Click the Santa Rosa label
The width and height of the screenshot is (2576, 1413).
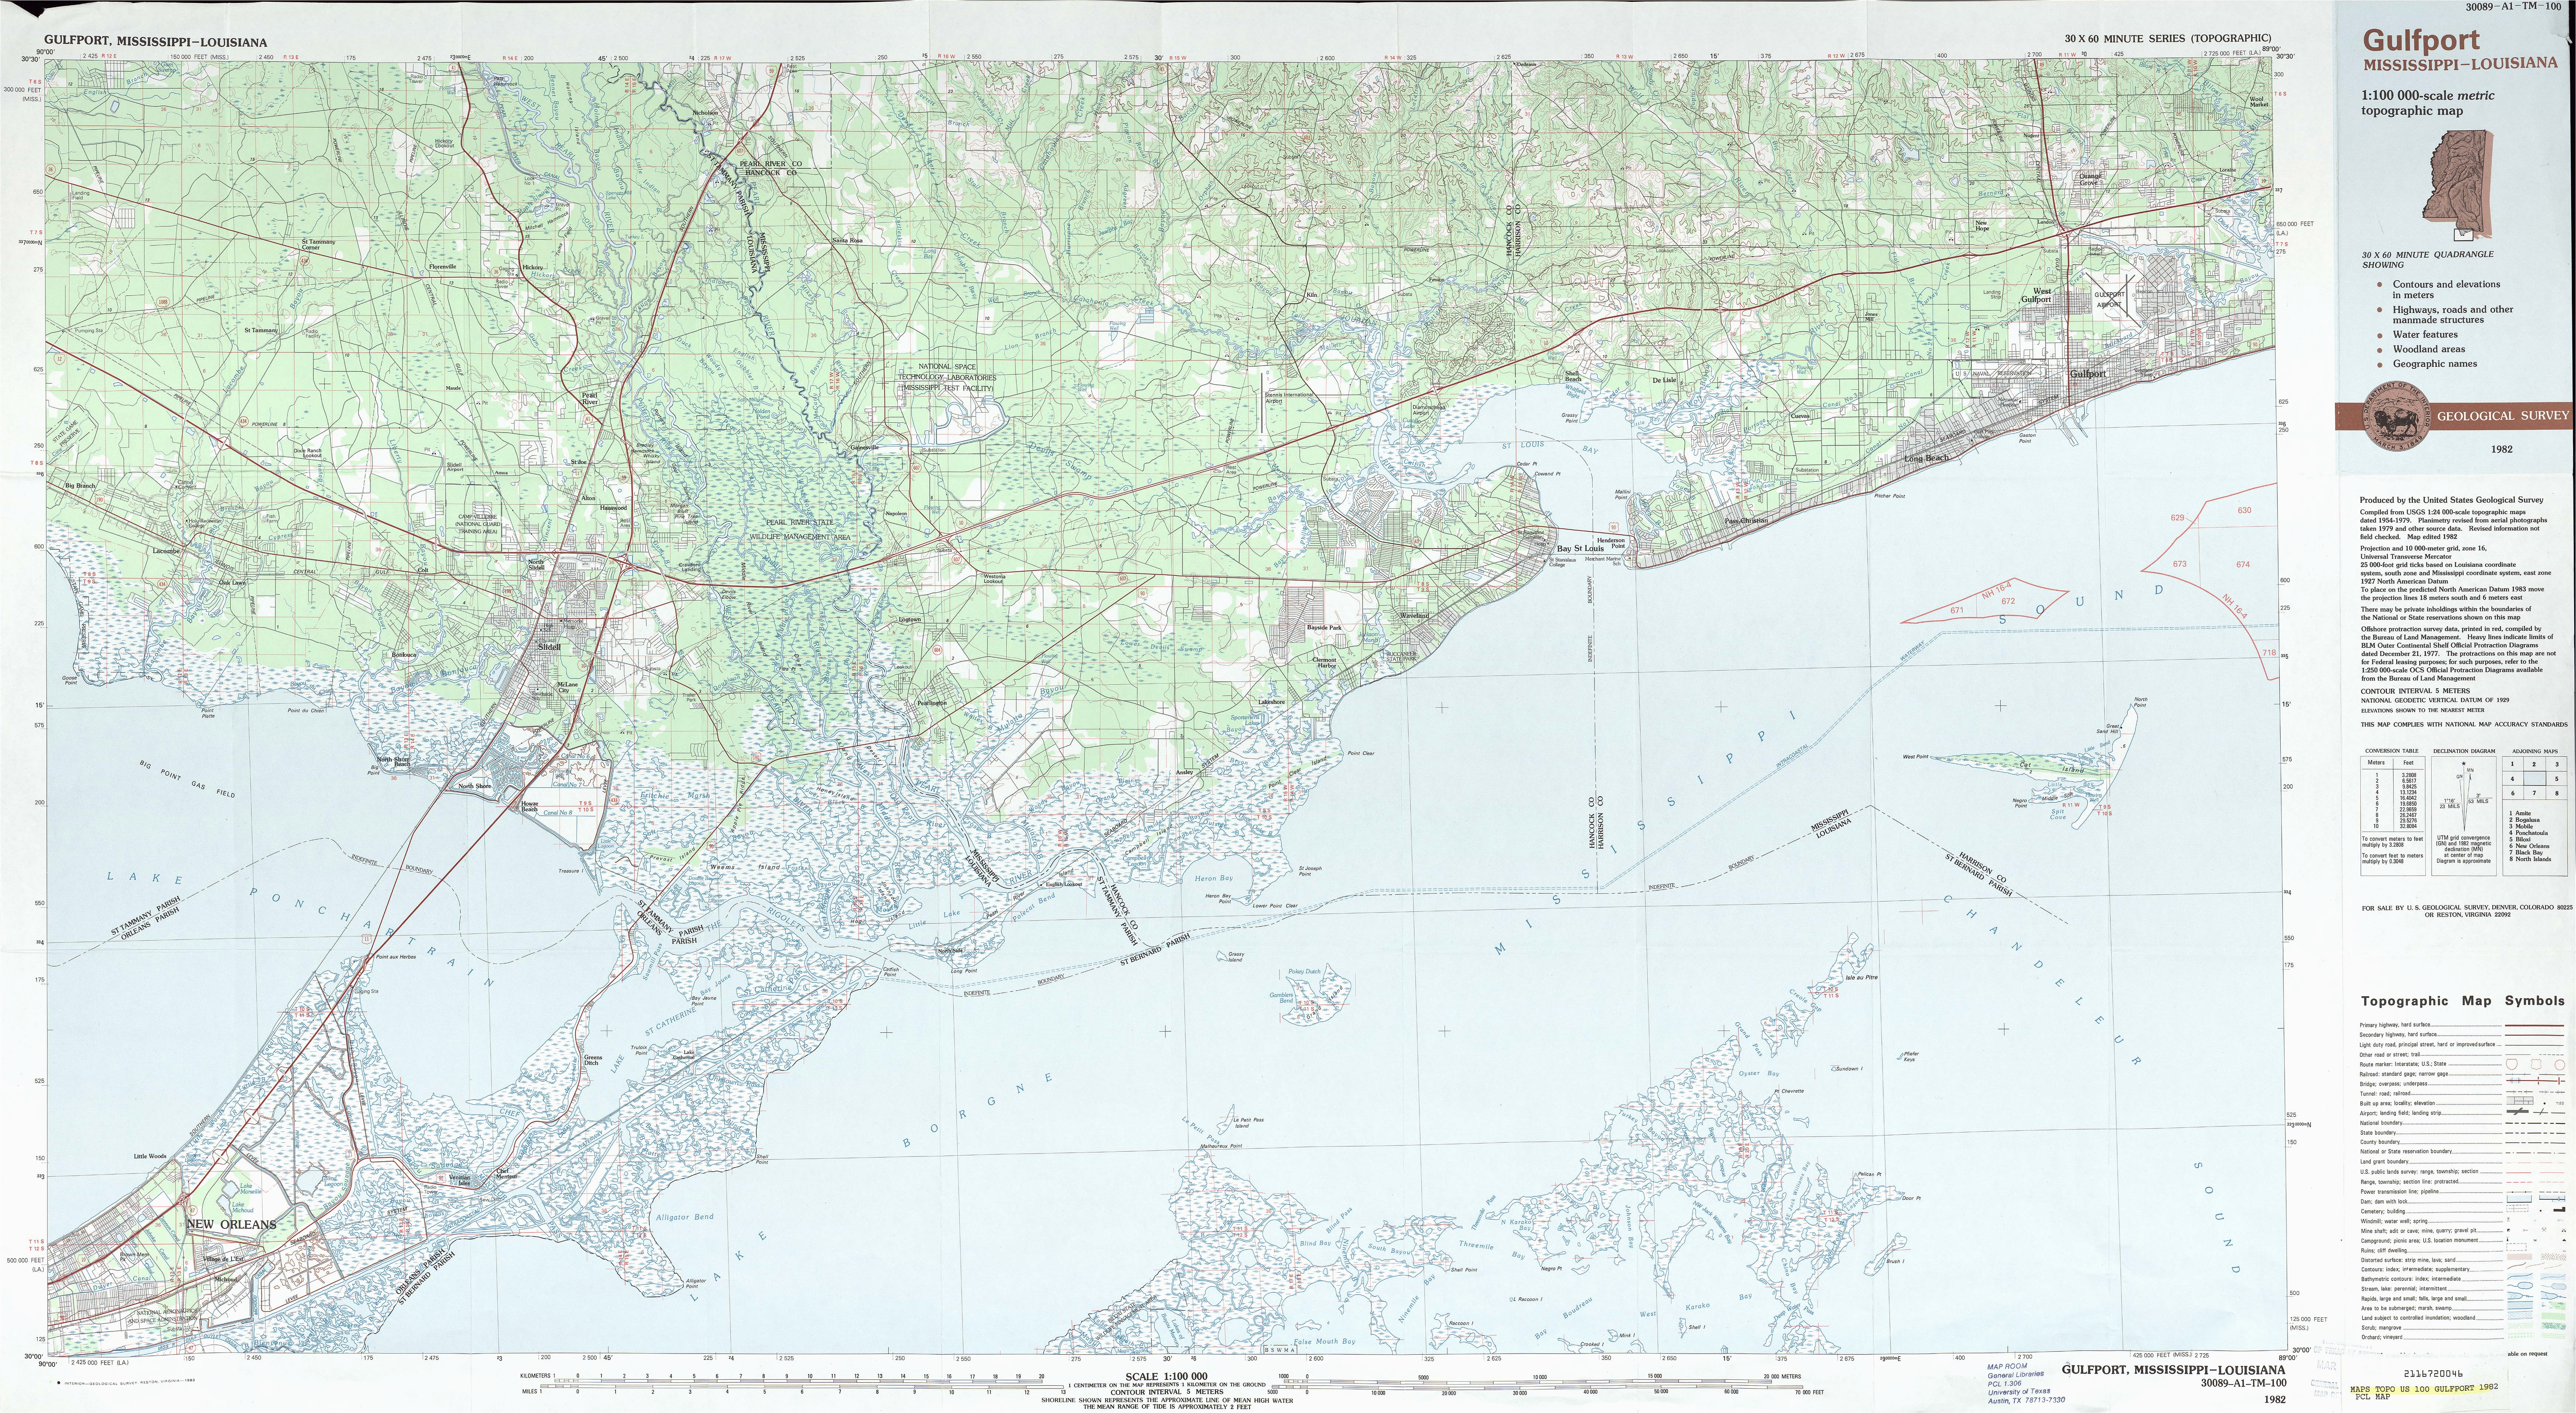[x=848, y=241]
